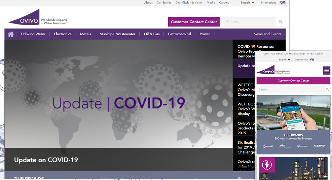Click the Ovivo logo in desktop header

click(38, 17)
